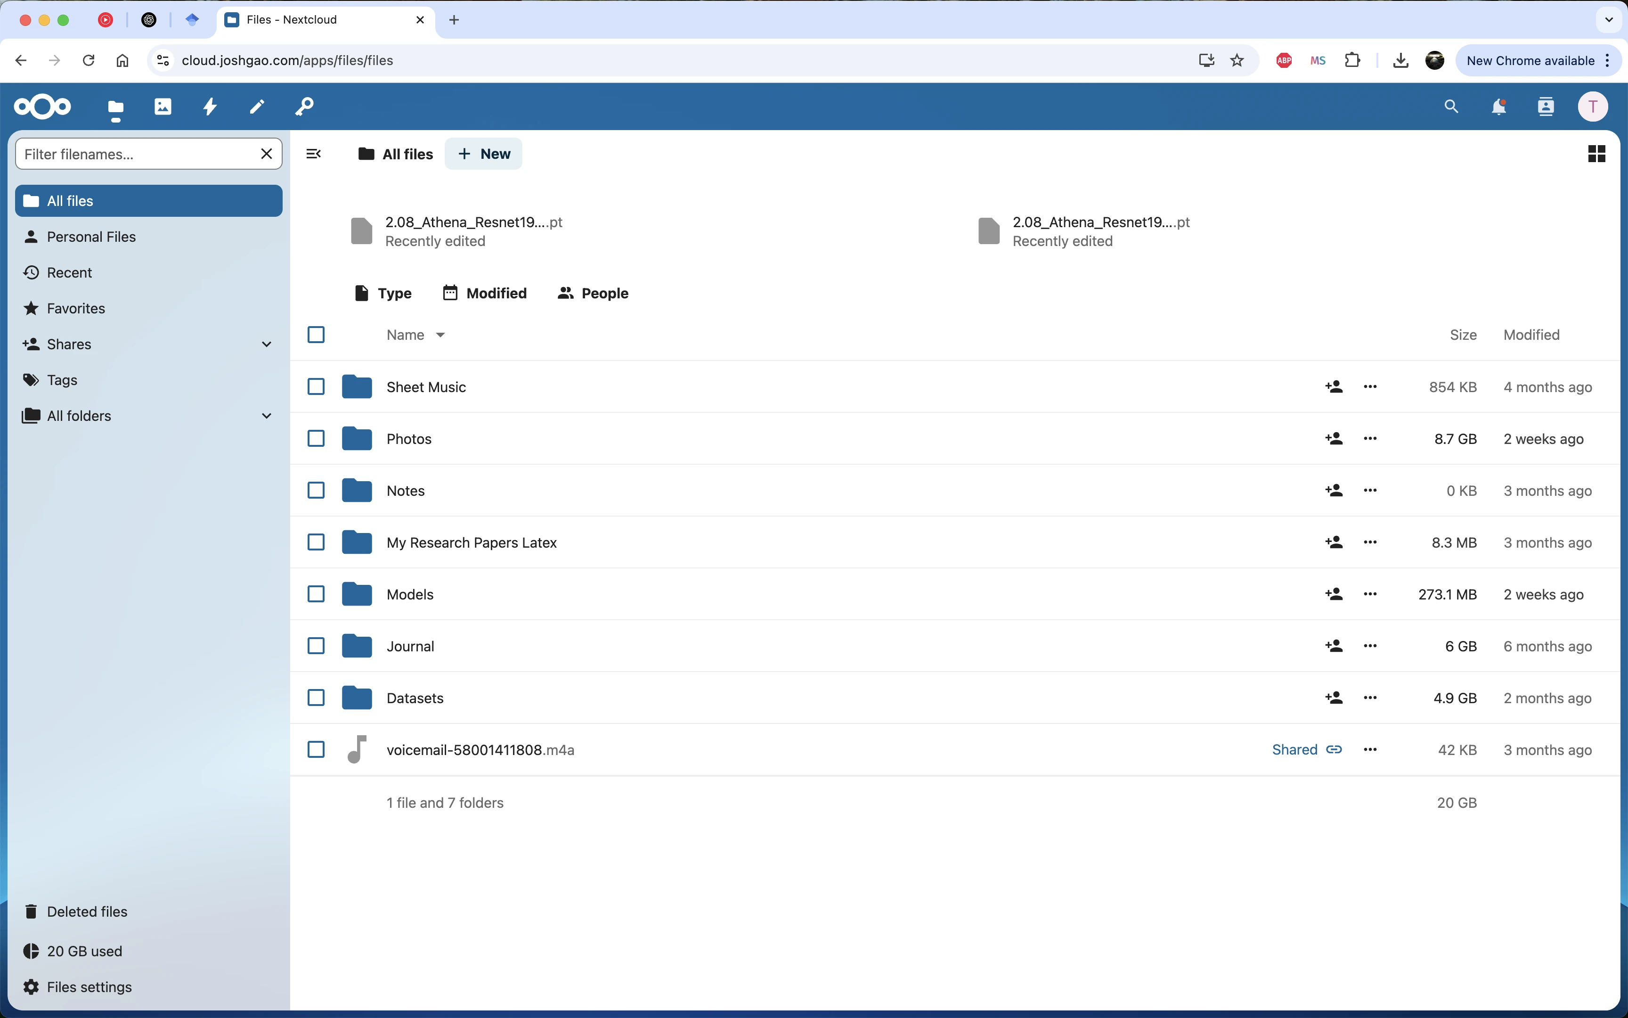Select the Datasets folder checkbox
The image size is (1628, 1018).
tap(316, 698)
